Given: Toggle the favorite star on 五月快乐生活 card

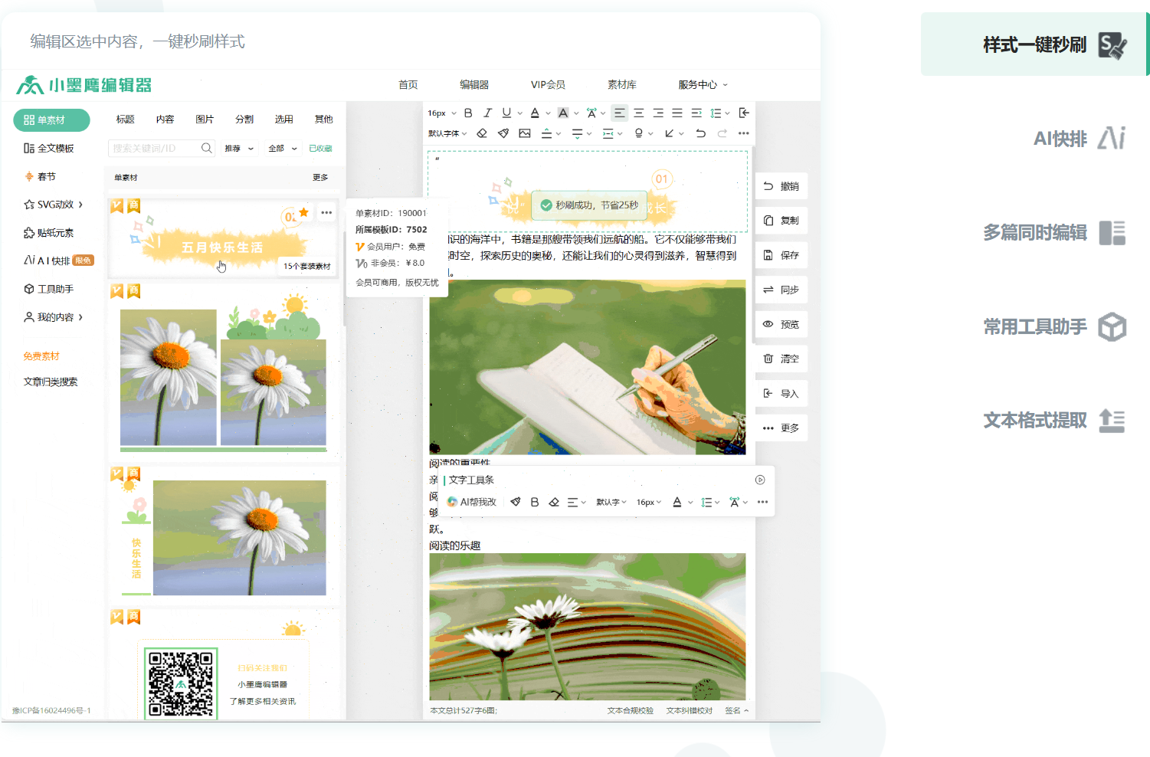Looking at the screenshot, I should point(304,212).
